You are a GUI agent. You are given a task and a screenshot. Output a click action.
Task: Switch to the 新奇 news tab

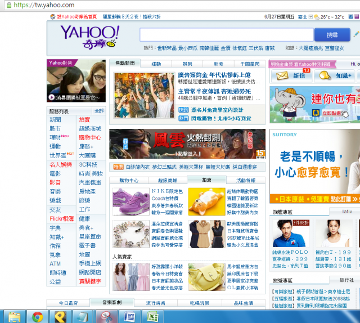(219, 64)
